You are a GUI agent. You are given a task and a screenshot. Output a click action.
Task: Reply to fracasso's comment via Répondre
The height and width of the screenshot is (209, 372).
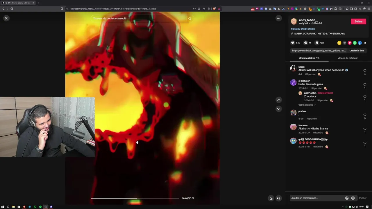pyautogui.click(x=318, y=133)
